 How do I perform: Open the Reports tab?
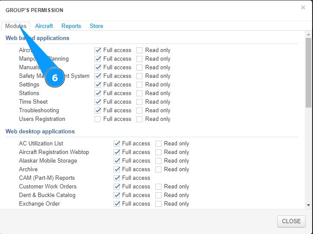(x=71, y=26)
